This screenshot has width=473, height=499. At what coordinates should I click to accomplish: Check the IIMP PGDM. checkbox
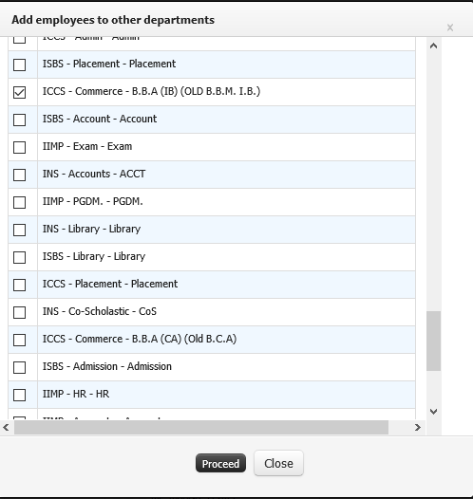pyautogui.click(x=19, y=202)
